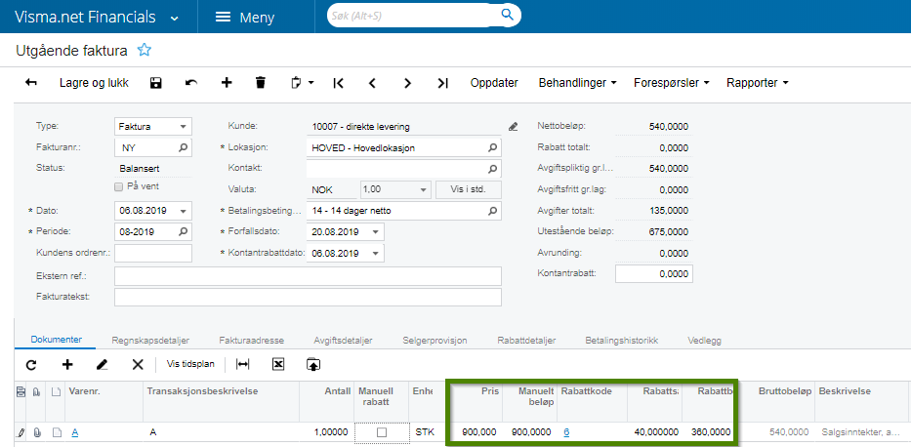Viewport: 911px width, 447px height.
Task: Open the Type dropdown
Action: coord(183,127)
